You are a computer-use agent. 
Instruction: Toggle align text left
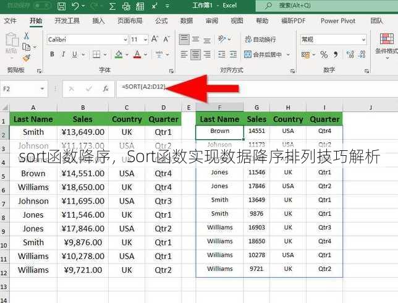tap(184, 54)
